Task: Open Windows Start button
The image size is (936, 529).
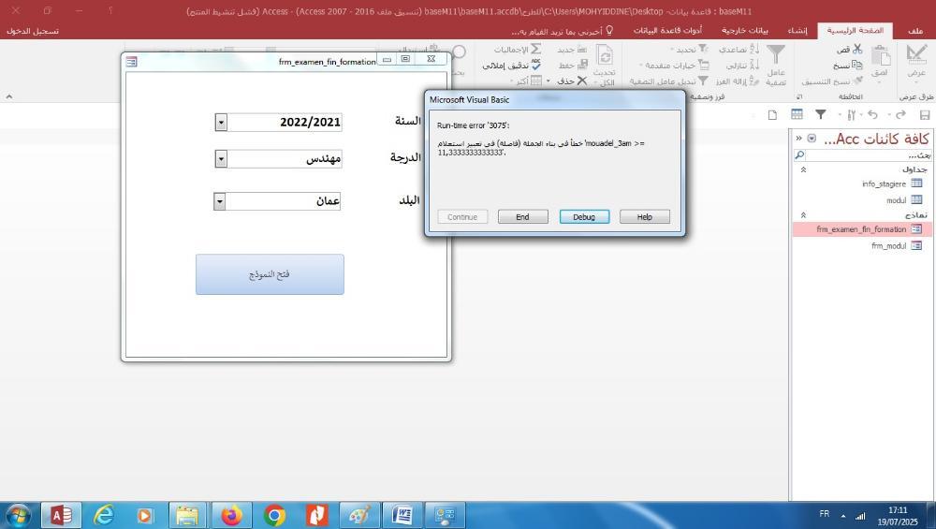Action: tap(18, 515)
